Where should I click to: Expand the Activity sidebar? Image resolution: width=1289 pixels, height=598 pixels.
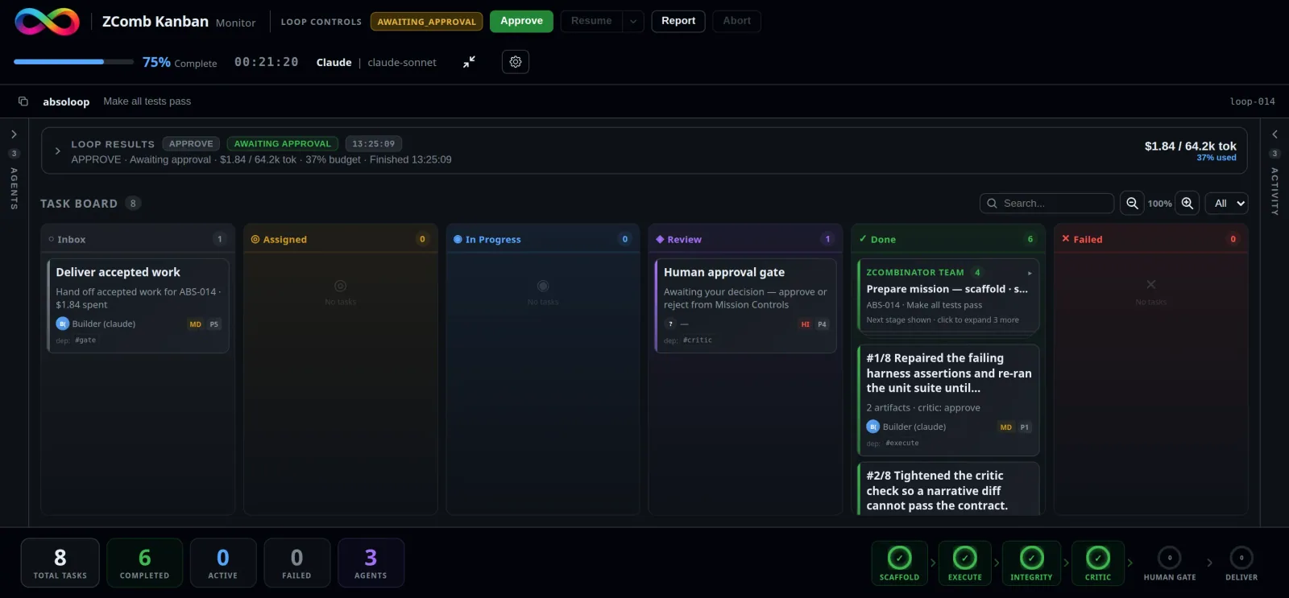(1274, 134)
